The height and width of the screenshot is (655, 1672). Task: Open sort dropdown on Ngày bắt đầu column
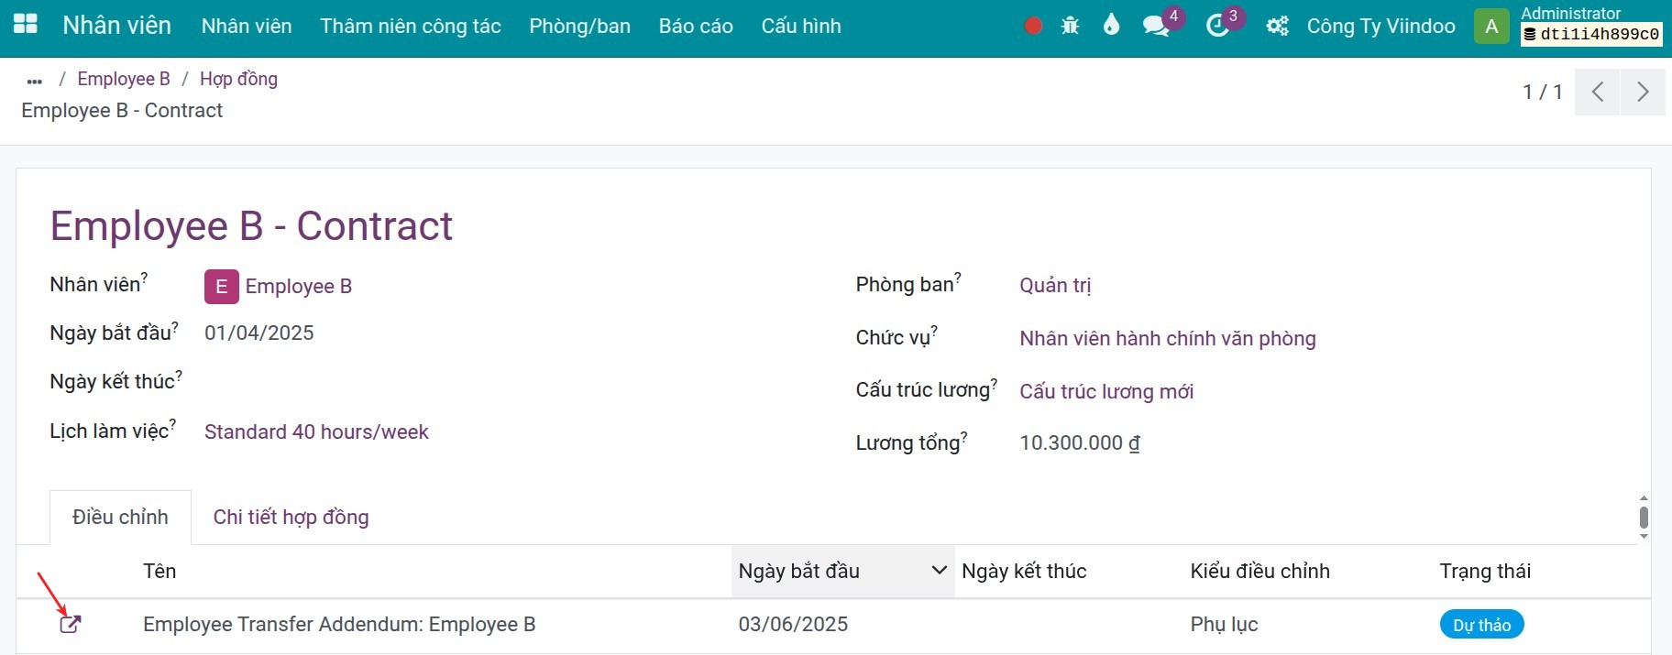tap(939, 571)
